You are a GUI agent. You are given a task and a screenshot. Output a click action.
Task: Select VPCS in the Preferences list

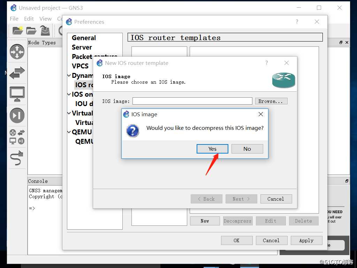pyautogui.click(x=80, y=66)
